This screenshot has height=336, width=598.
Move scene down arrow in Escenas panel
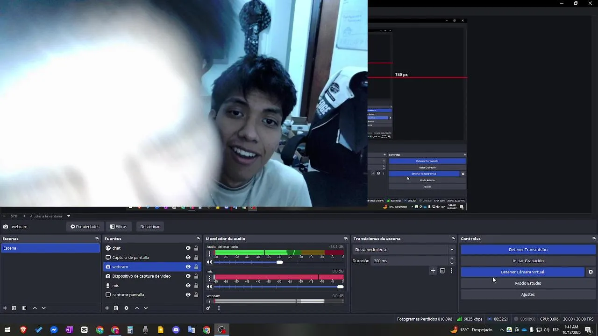43,308
